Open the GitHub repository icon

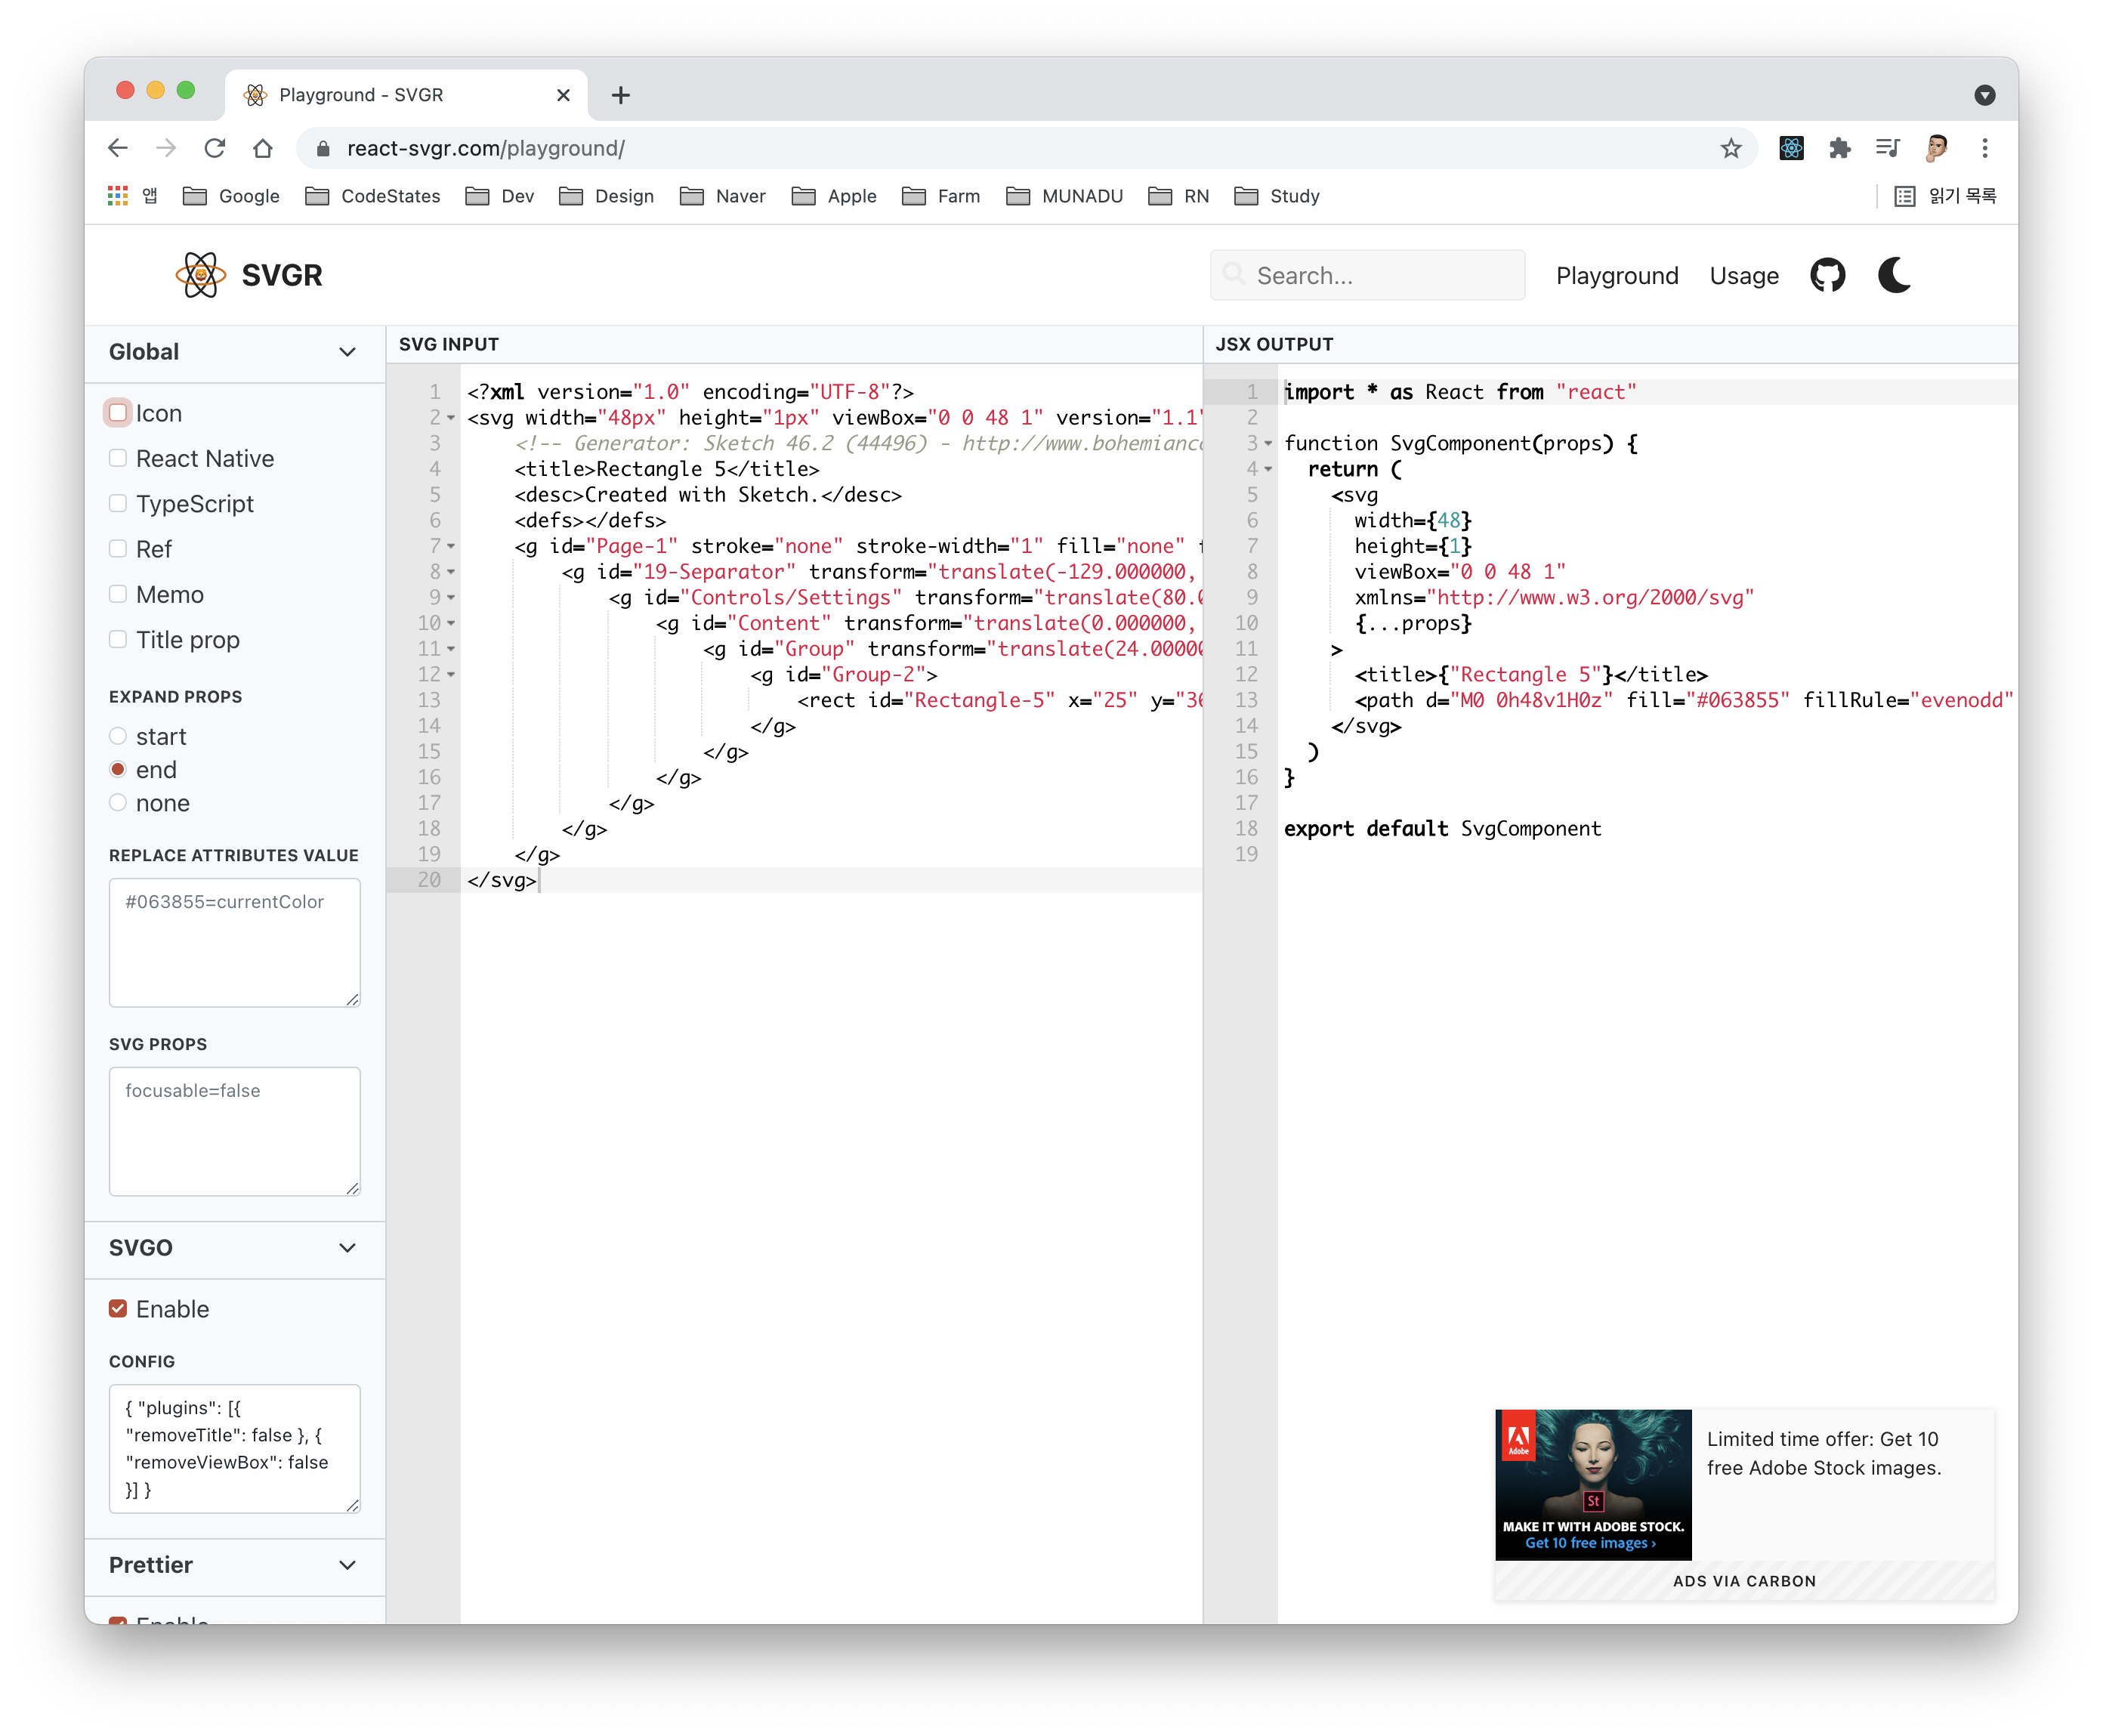(x=1827, y=275)
